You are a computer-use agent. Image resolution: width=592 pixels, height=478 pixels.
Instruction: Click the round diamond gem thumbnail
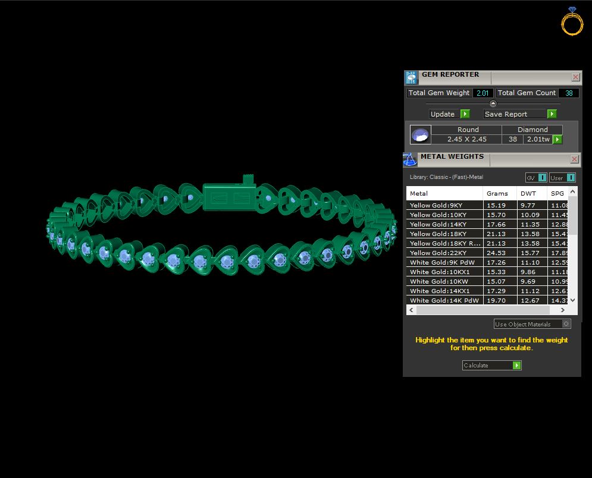(421, 135)
